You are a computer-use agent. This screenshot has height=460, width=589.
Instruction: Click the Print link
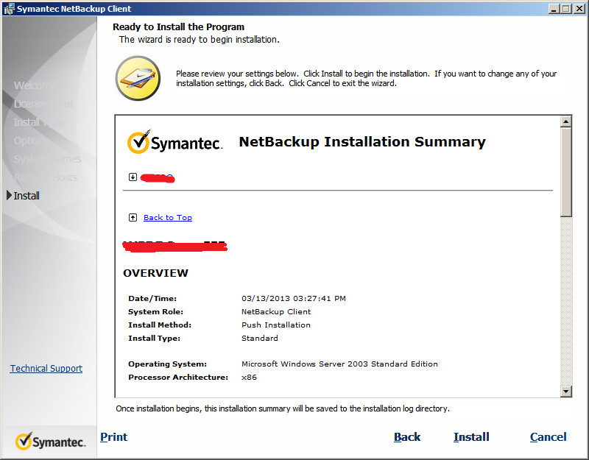tap(113, 436)
